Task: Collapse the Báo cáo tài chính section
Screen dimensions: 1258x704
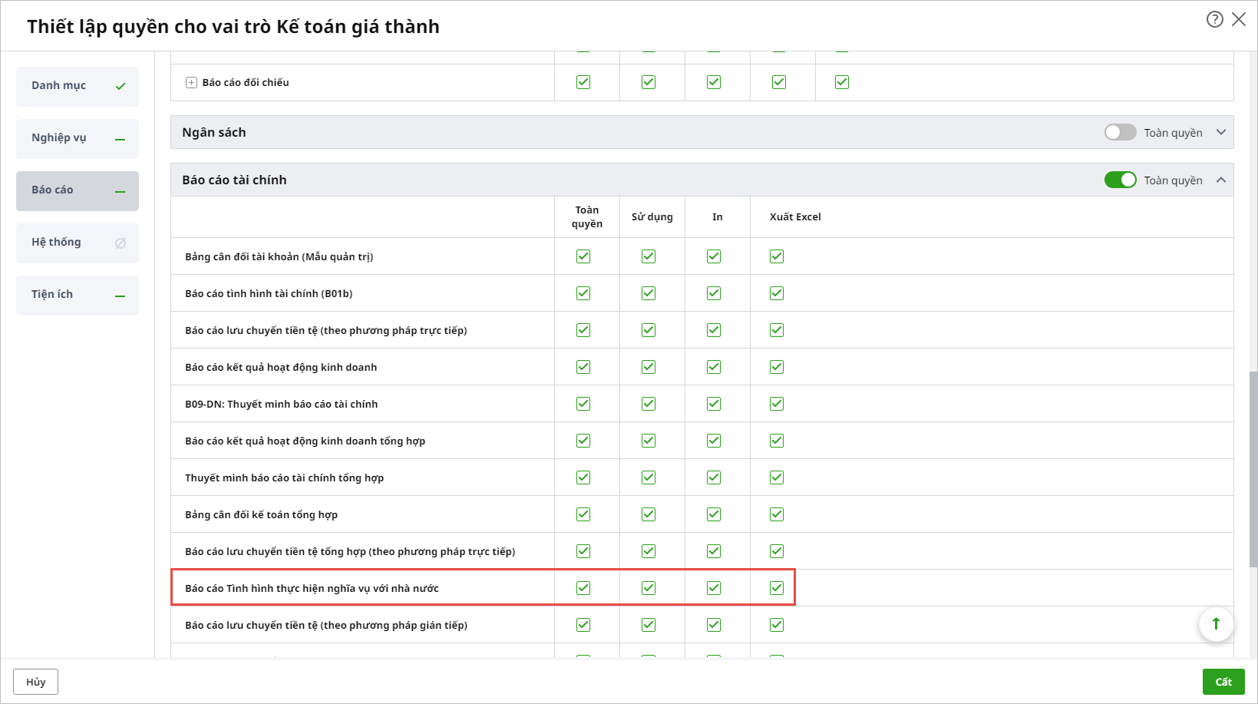Action: 1221,180
